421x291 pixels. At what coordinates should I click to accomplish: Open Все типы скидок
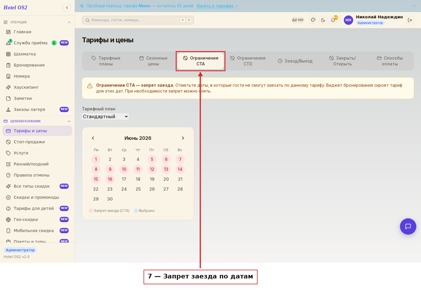(x=37, y=186)
